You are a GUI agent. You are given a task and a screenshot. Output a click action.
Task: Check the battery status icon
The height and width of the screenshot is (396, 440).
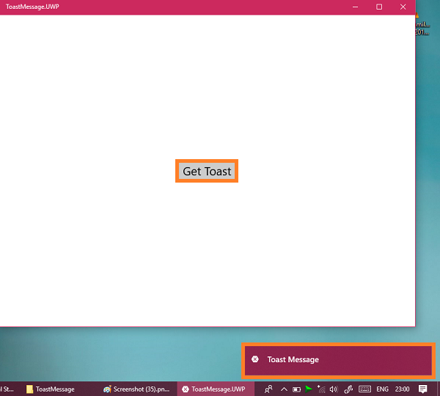(x=296, y=389)
